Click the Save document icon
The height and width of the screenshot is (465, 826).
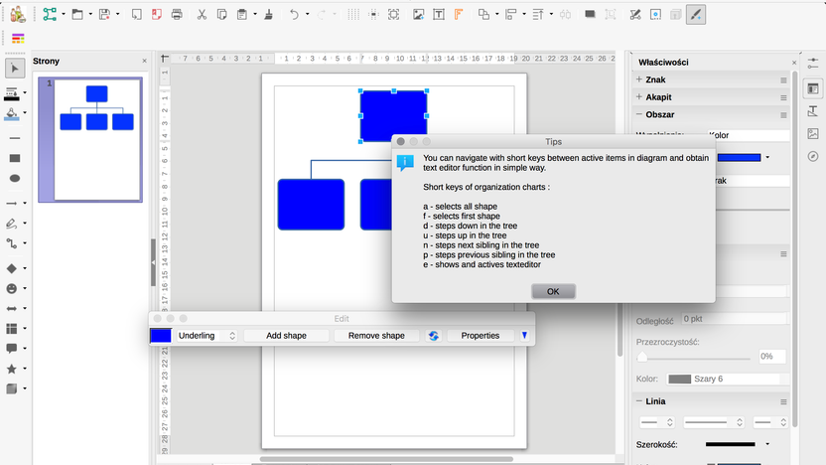(105, 14)
